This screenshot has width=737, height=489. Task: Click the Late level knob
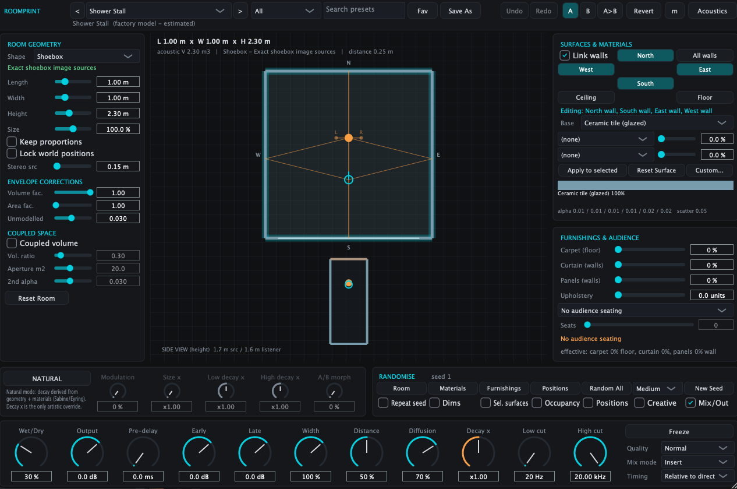point(255,453)
